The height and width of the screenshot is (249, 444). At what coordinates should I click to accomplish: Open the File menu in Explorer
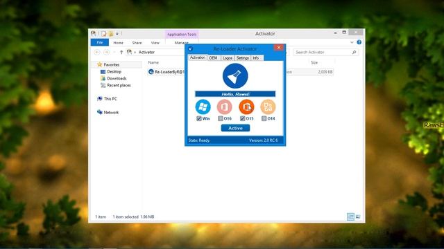pyautogui.click(x=100, y=43)
